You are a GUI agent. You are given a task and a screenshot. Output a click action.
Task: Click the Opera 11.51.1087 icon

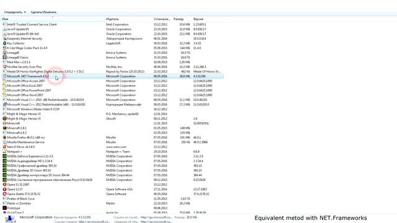pos(4,185)
